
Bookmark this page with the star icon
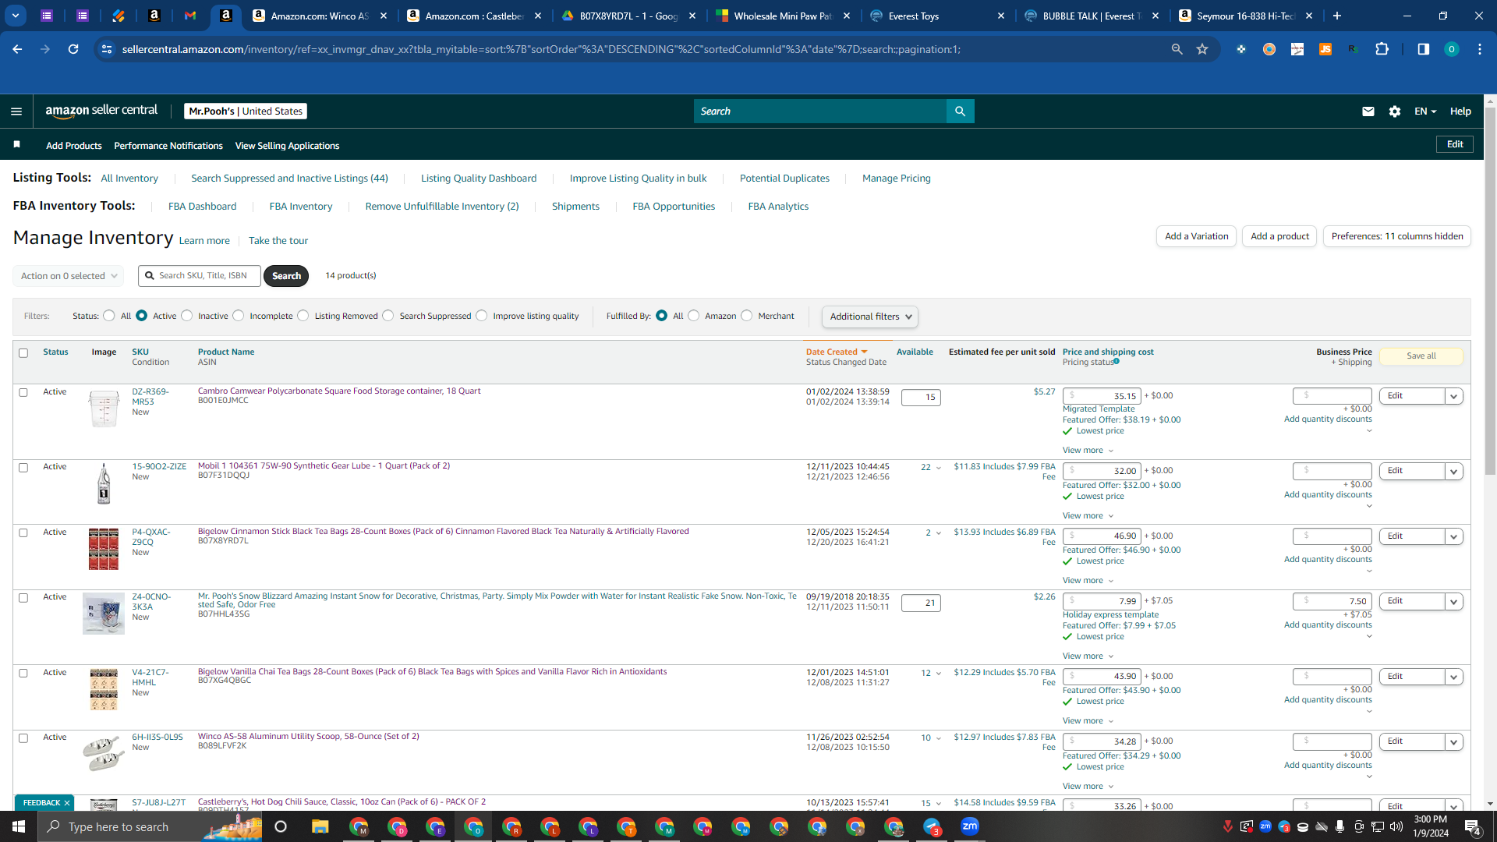click(x=1202, y=49)
